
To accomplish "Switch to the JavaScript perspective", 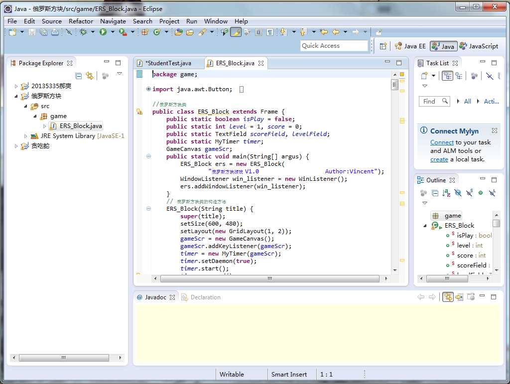I will (x=479, y=46).
